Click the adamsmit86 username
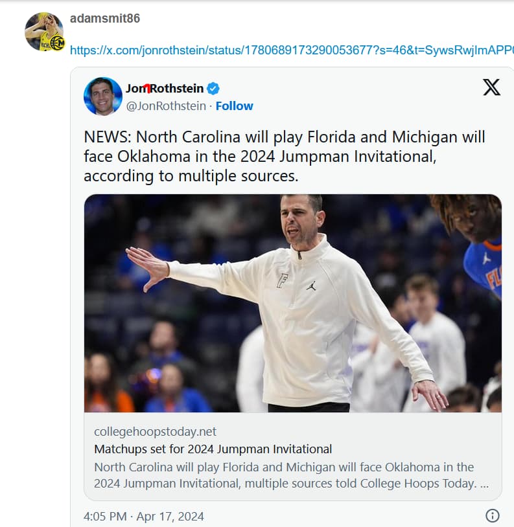The height and width of the screenshot is (527, 514). 104,18
